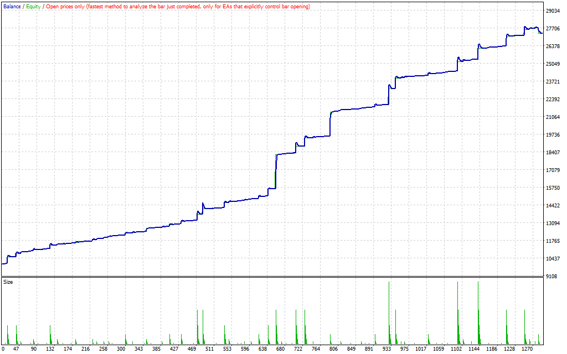Click the 0 marker on the horizontal axis
The width and height of the screenshot is (567, 354).
[3, 349]
